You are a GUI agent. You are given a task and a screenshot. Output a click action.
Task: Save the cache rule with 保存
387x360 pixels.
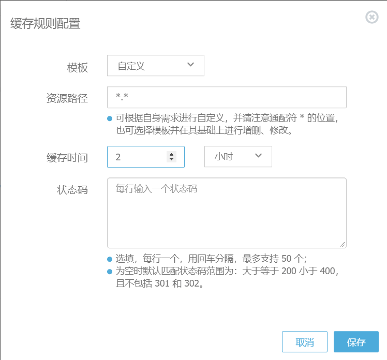pos(356,342)
